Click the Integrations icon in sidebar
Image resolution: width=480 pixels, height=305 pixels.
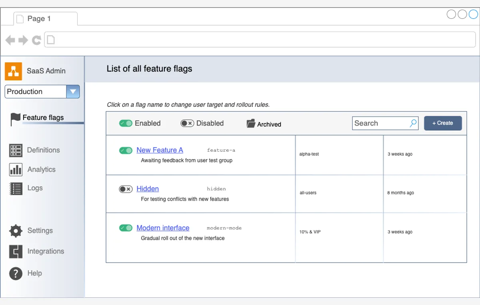point(16,251)
